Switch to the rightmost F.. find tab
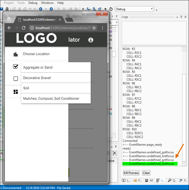The height and width of the screenshot is (190, 189). click(x=183, y=181)
